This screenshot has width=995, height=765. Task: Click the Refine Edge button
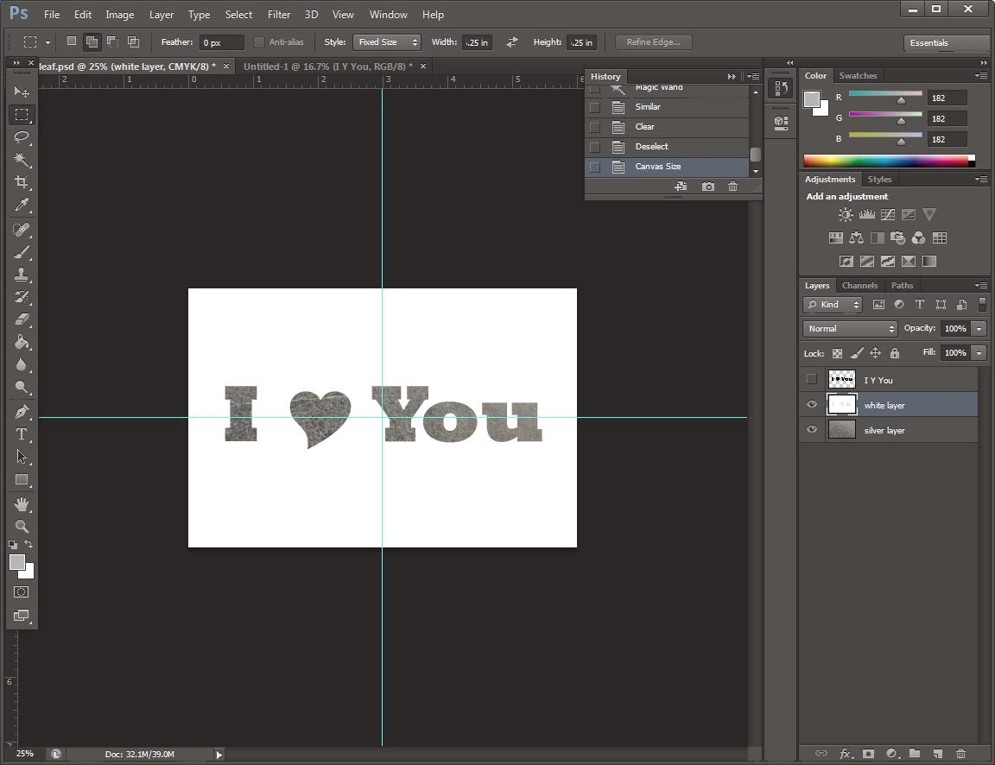[x=653, y=42]
